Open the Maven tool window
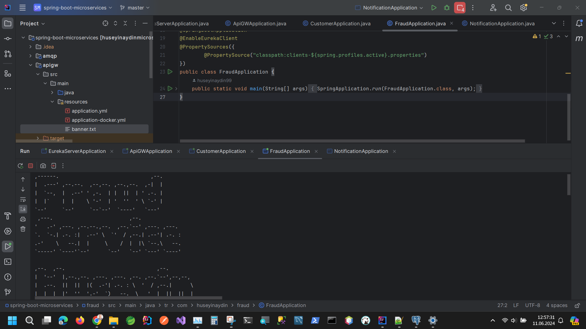The width and height of the screenshot is (586, 329). (x=579, y=38)
